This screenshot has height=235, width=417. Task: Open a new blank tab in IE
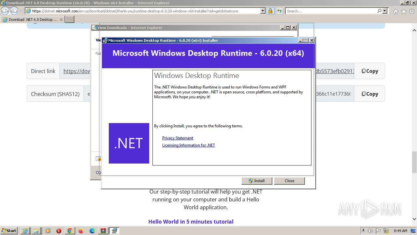[x=70, y=20]
